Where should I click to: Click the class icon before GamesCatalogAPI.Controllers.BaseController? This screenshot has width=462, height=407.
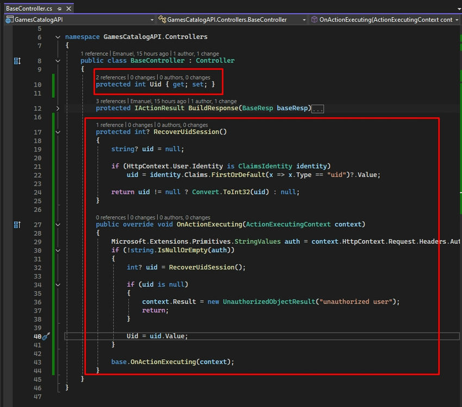pyautogui.click(x=161, y=19)
